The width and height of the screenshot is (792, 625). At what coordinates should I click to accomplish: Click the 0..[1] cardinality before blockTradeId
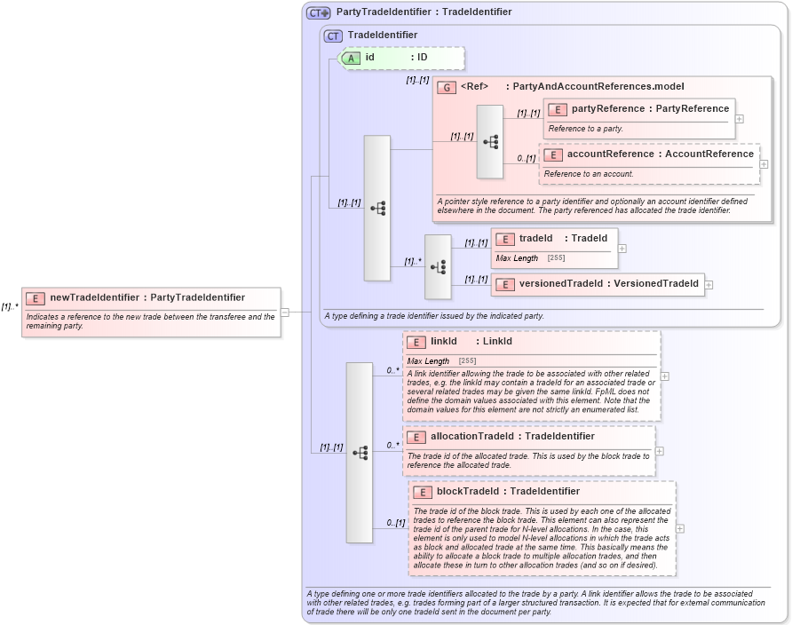point(396,523)
